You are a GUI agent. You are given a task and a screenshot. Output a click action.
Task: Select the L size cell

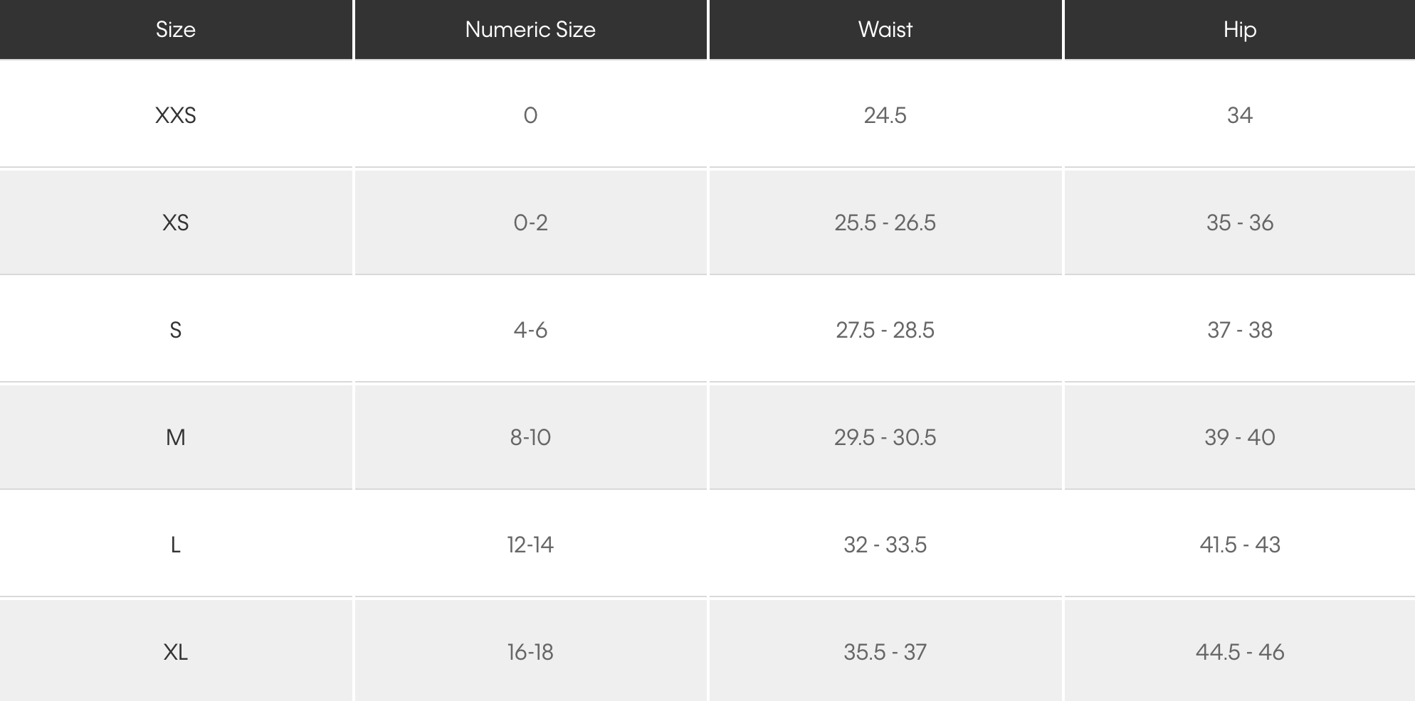176,545
